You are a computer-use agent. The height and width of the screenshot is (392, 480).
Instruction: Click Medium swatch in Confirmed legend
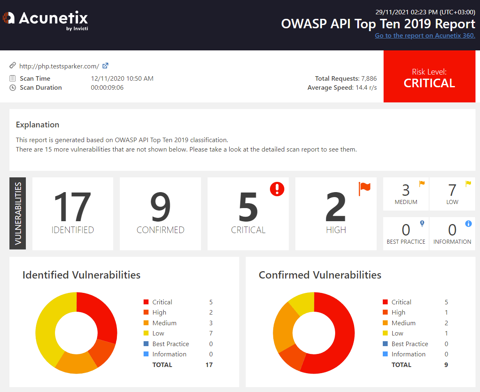click(385, 323)
